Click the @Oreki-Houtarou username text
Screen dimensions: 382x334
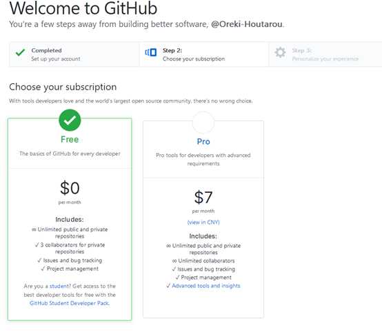(247, 24)
